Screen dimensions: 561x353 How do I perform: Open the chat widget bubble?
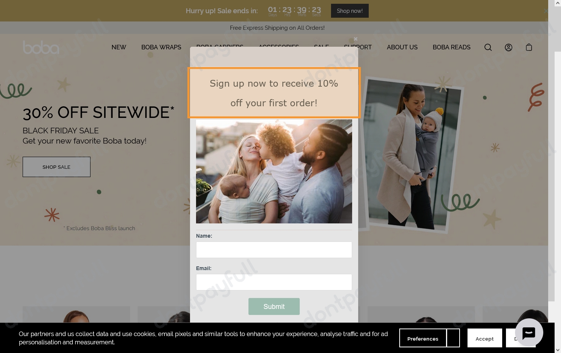pyautogui.click(x=529, y=333)
